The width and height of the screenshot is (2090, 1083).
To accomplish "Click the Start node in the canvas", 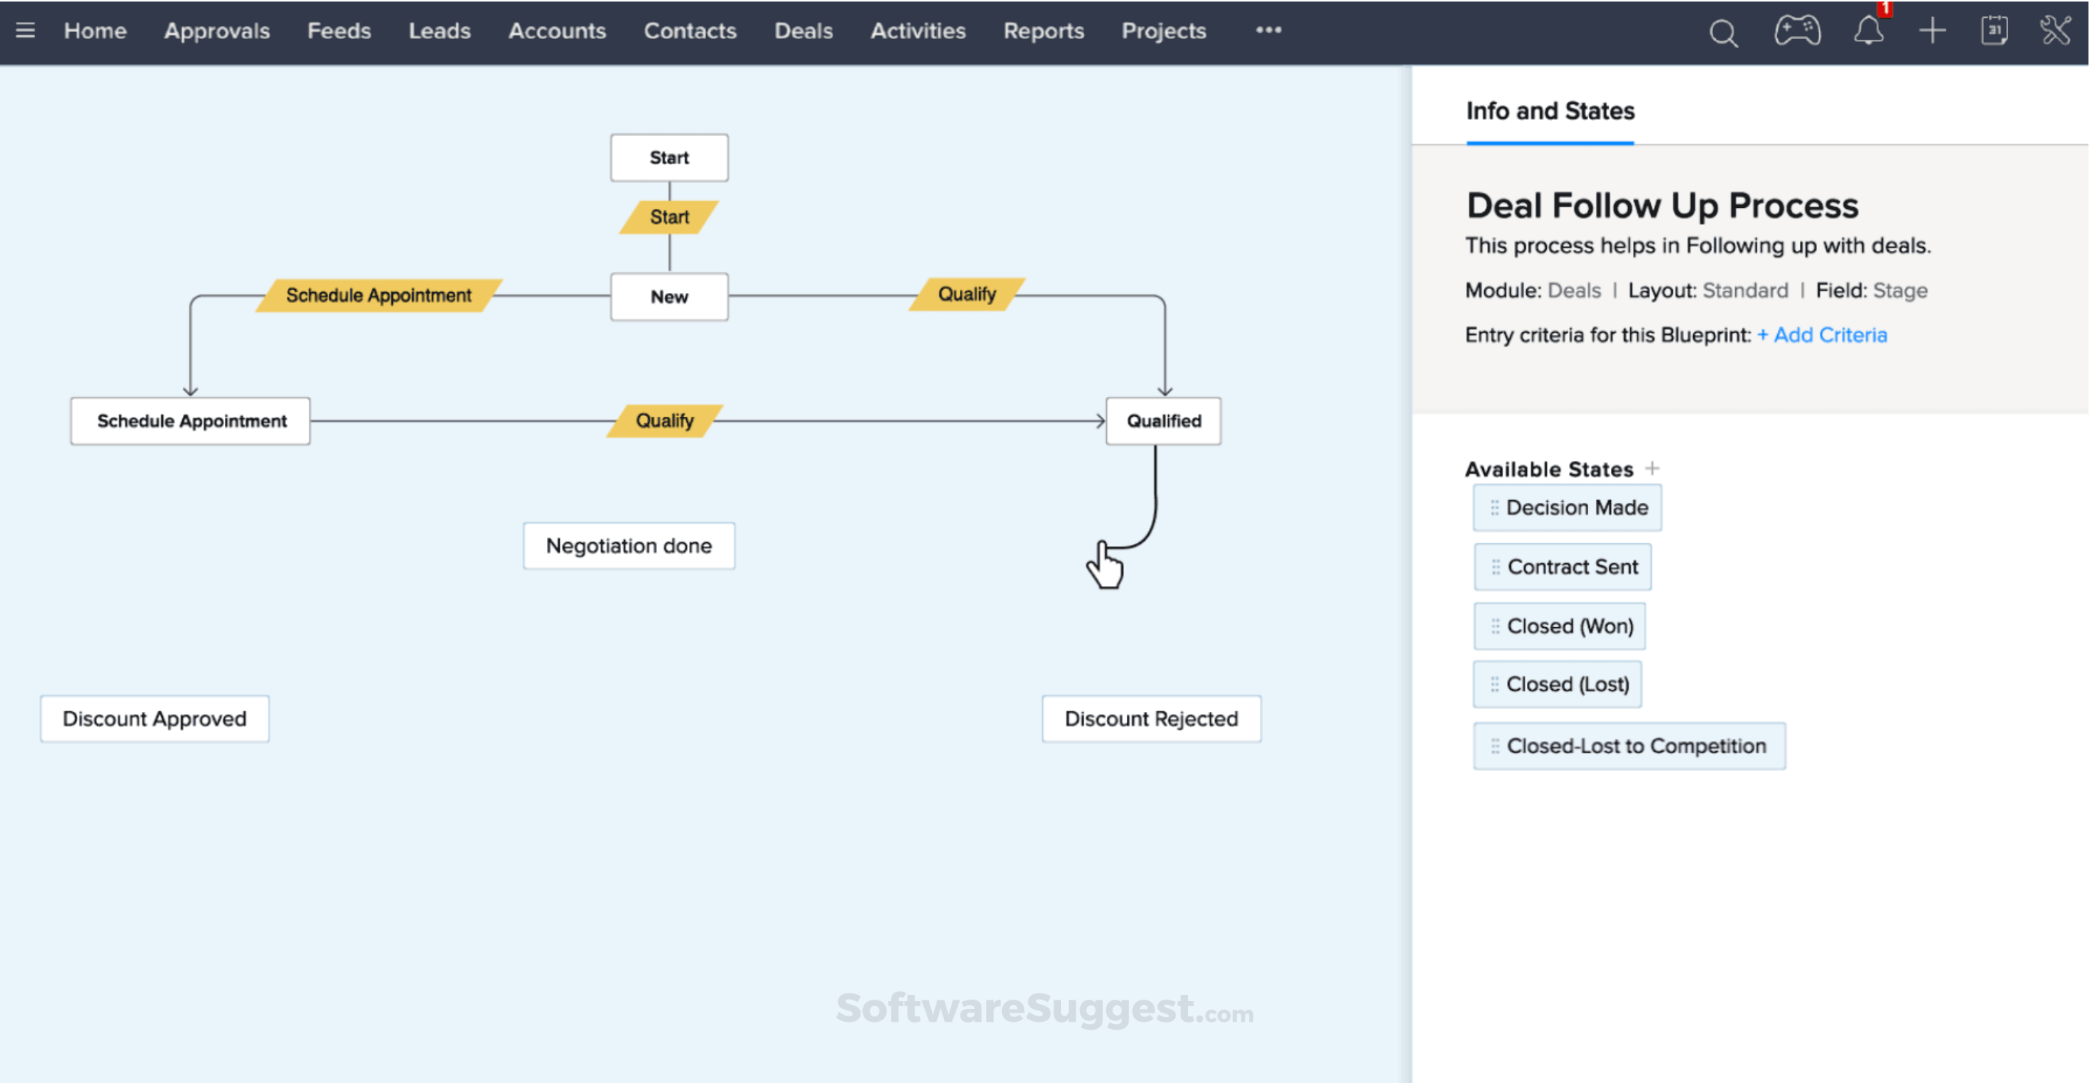I will coord(669,158).
